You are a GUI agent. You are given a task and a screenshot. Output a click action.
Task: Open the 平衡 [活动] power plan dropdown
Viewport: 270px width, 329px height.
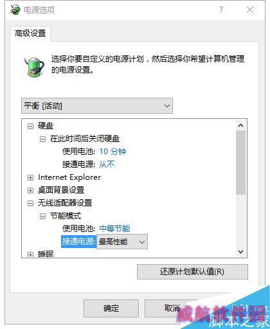pos(97,106)
